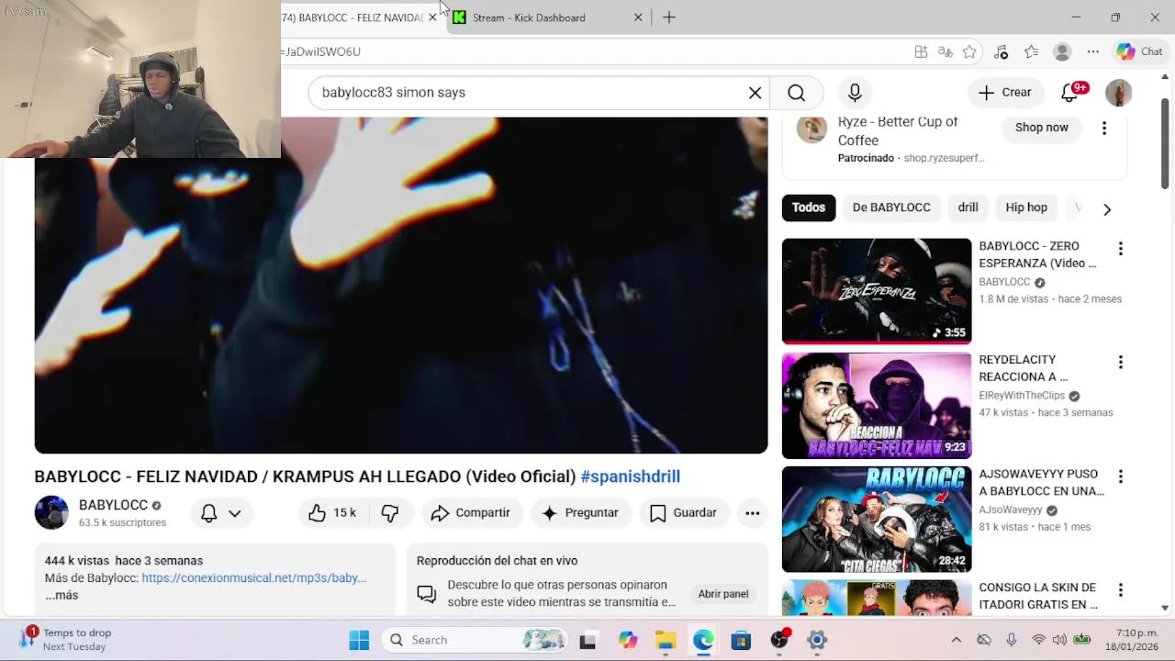Click Shop now on Ryze ad
1175x661 pixels.
(1042, 128)
